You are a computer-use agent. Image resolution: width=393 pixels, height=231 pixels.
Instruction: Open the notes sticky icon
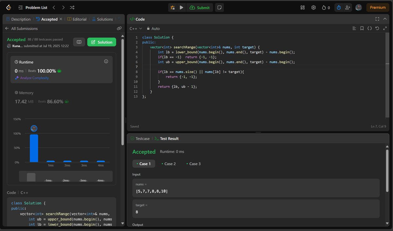click(220, 8)
